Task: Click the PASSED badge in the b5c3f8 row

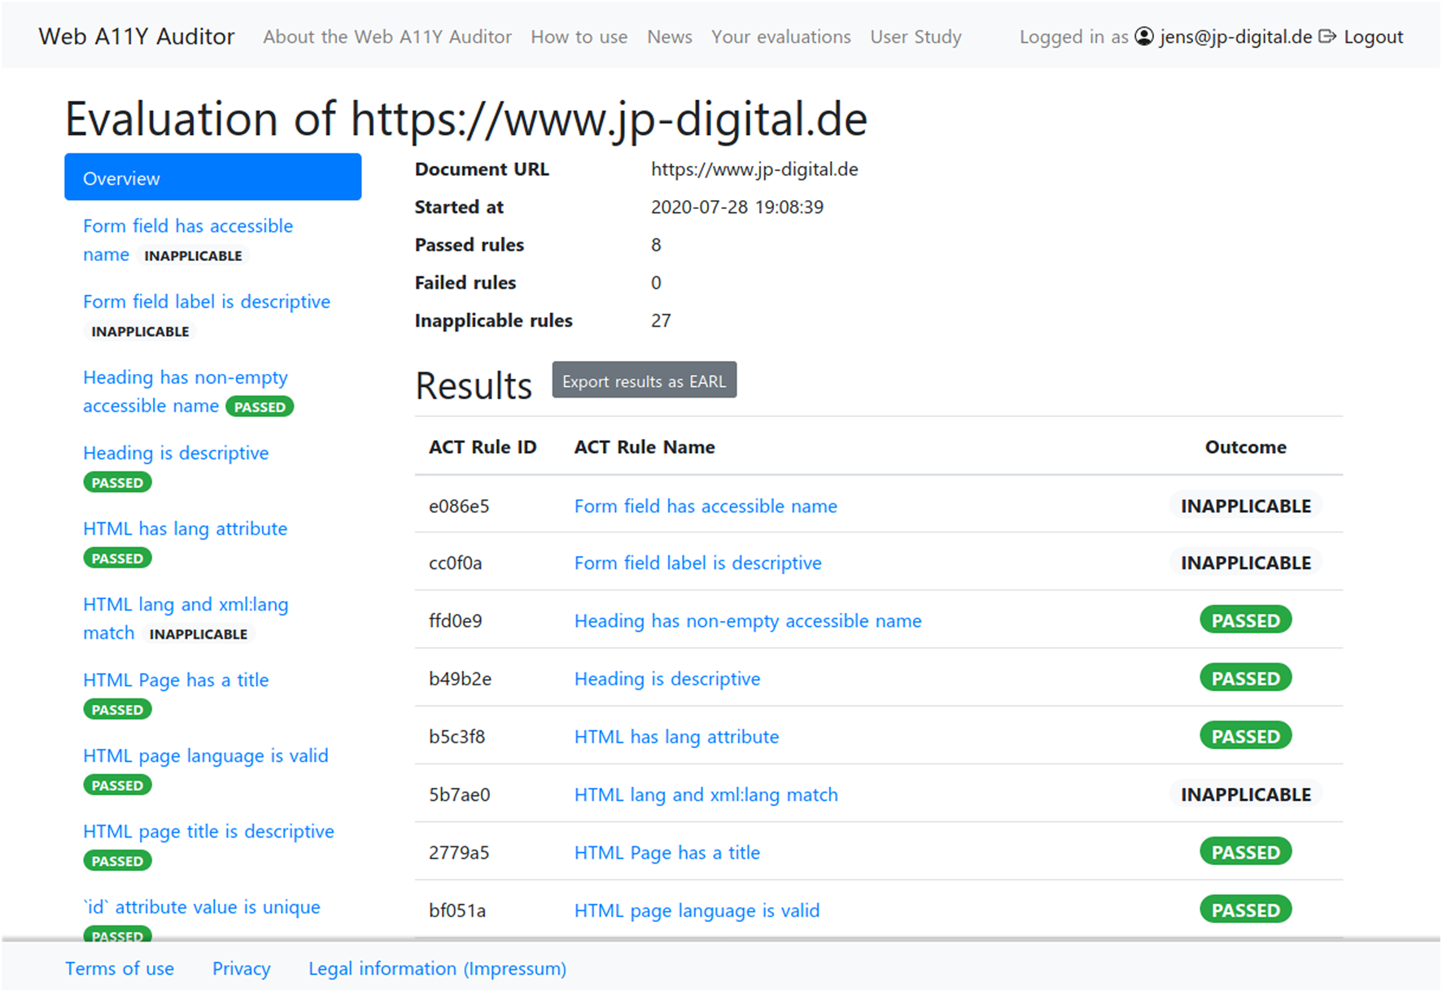Action: (1245, 737)
